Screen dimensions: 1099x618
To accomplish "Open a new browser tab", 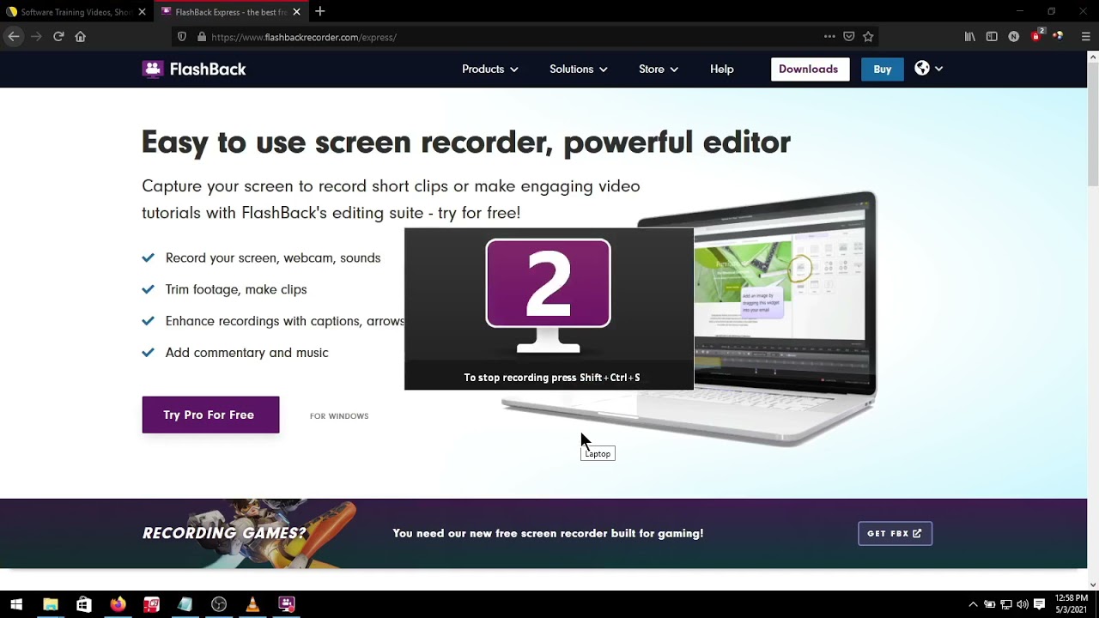I will coord(320,11).
